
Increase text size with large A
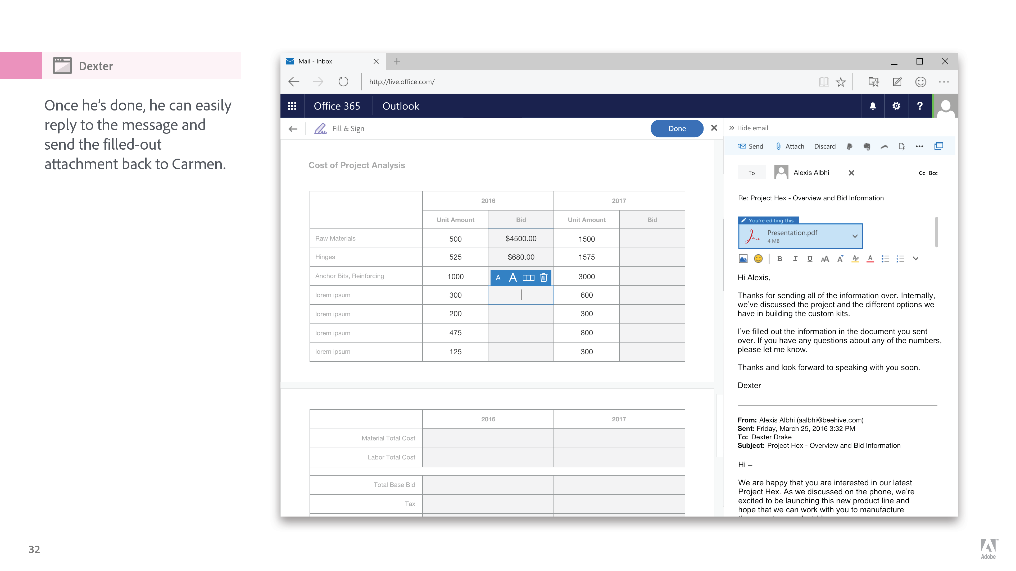513,278
